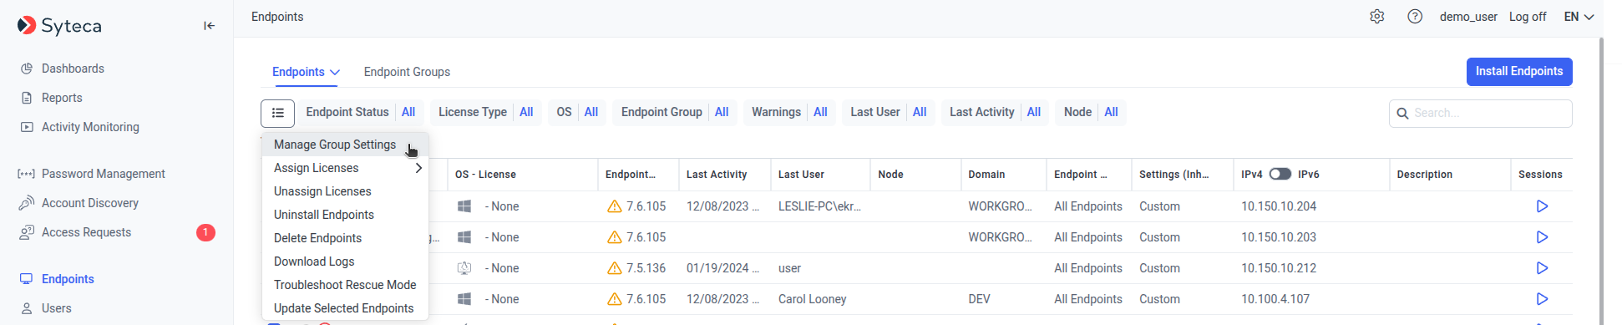
Task: Open Activity Monitoring in the sidebar
Action: point(90,127)
